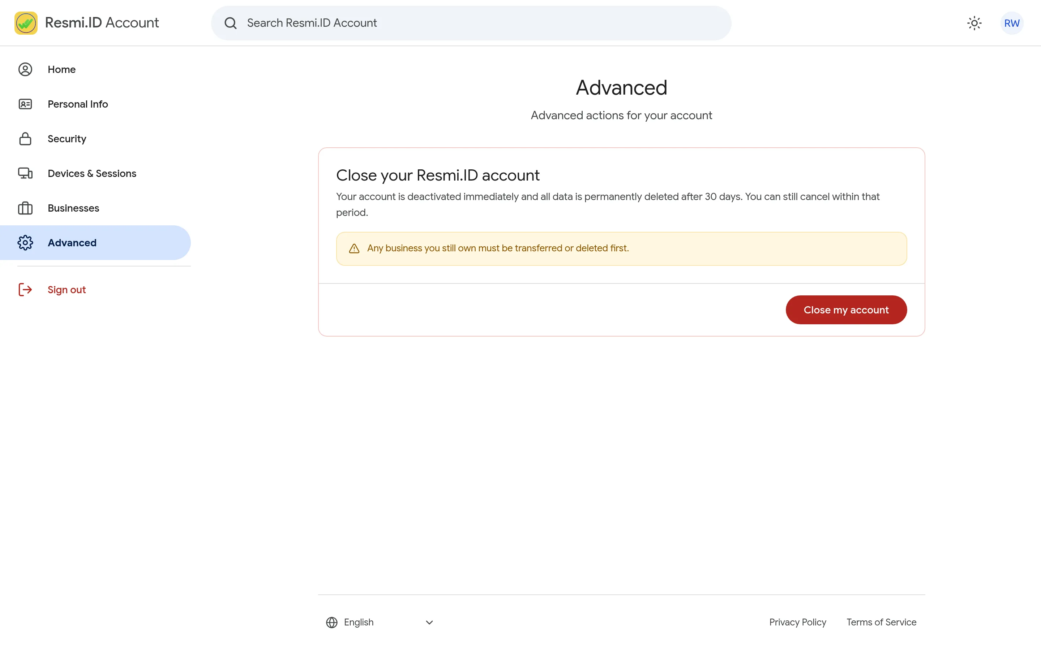Screen dimensions: 1041x650
Task: Click the Advanced gear icon
Action: point(25,243)
